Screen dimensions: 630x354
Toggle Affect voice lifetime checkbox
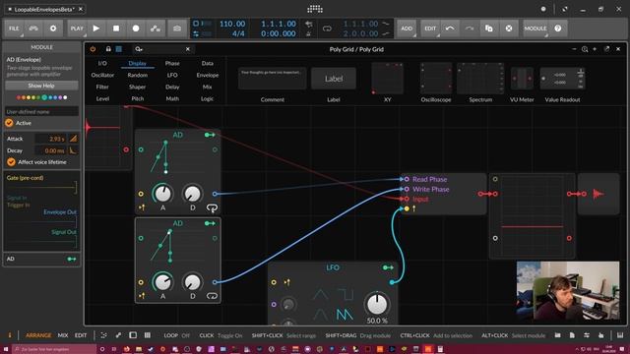11,161
